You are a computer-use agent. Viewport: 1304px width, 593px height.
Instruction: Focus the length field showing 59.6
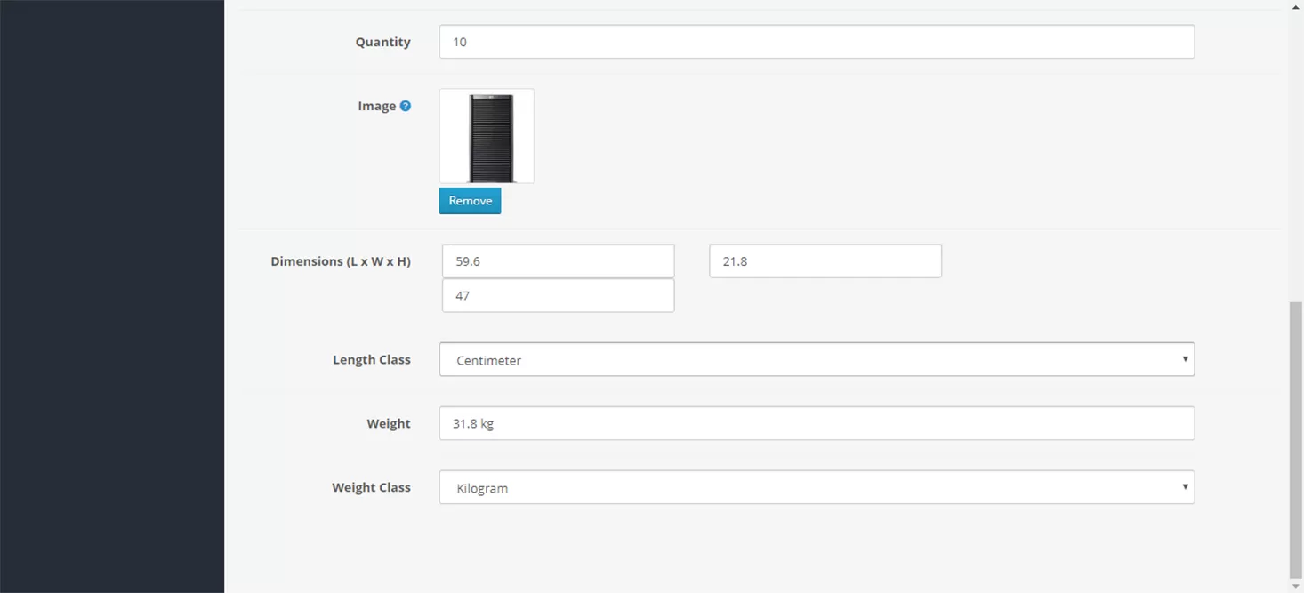point(558,261)
